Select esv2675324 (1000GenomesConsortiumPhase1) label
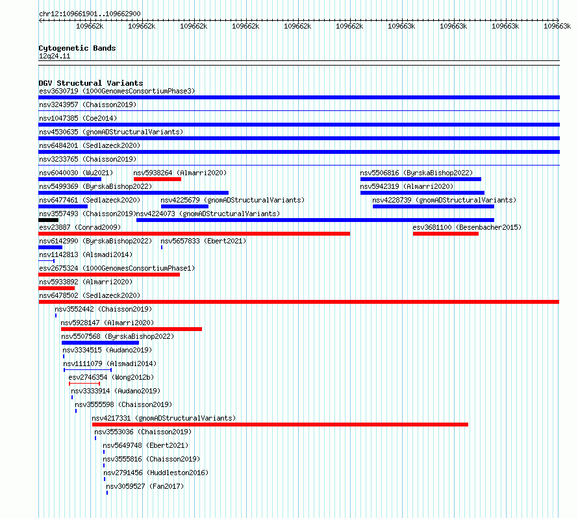 (x=117, y=268)
